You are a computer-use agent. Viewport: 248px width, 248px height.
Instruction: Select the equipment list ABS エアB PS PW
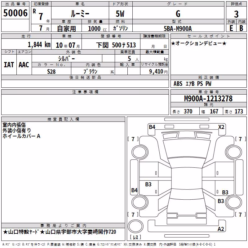pos(192,84)
